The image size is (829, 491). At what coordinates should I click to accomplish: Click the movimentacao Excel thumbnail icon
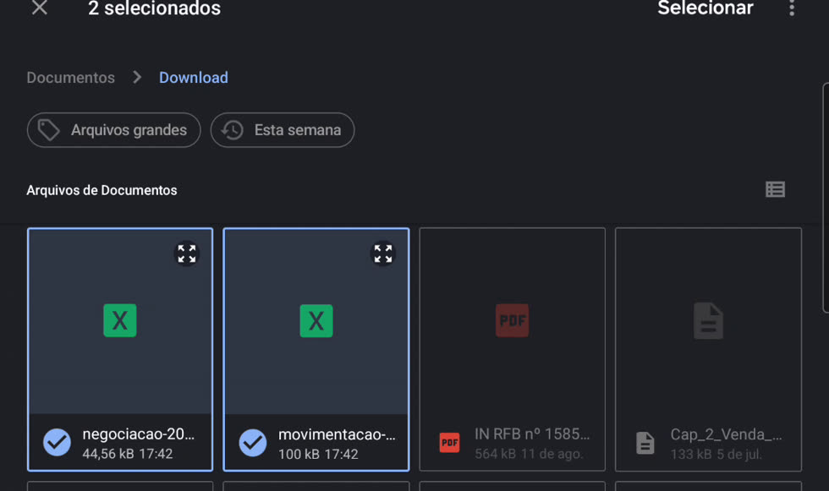316,320
